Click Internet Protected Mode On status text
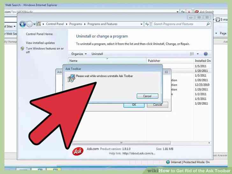232x174 pixels. [190, 162]
